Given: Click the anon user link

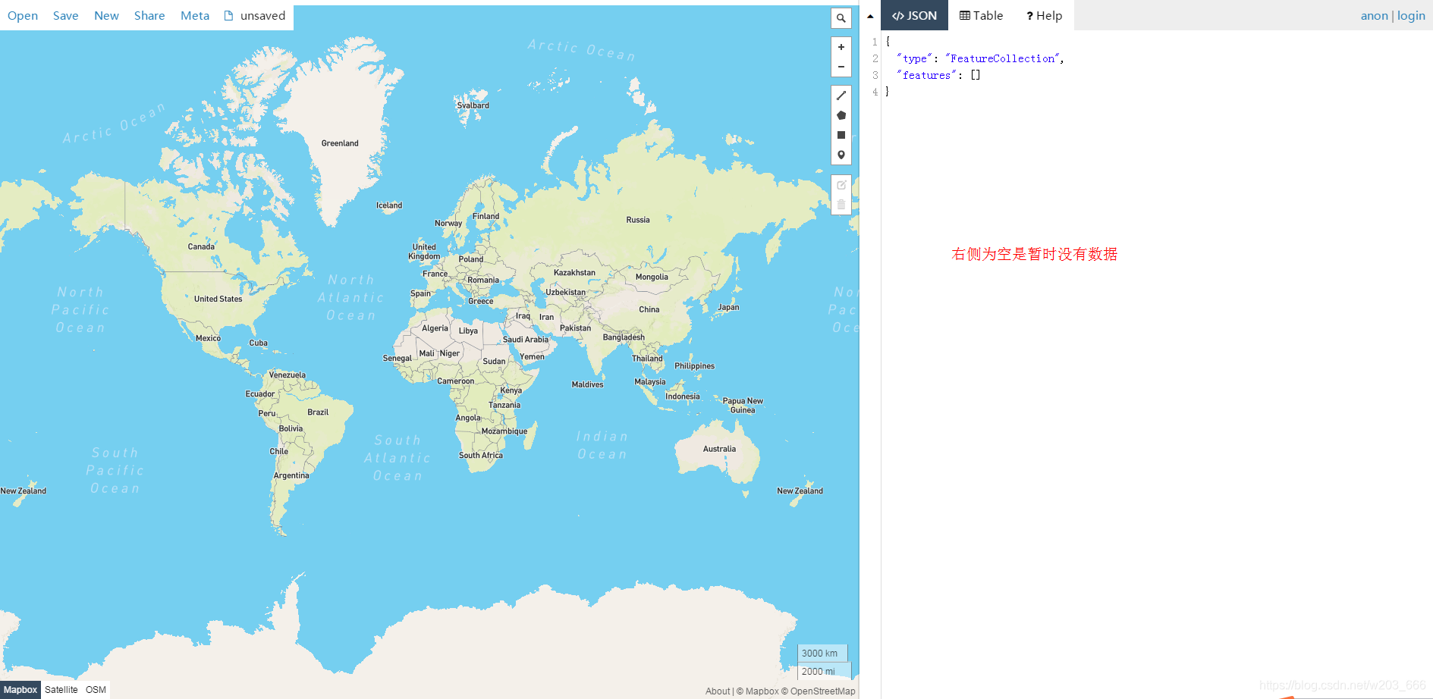Looking at the screenshot, I should coord(1374,16).
